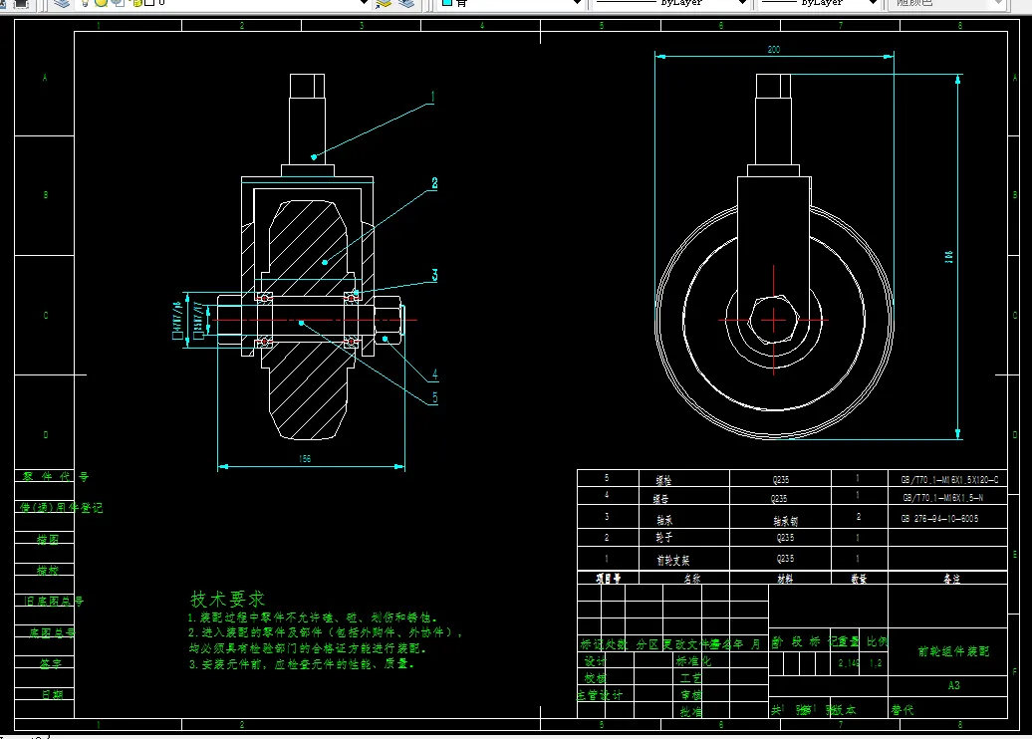Select 螺母 in parts list row 4

660,499
